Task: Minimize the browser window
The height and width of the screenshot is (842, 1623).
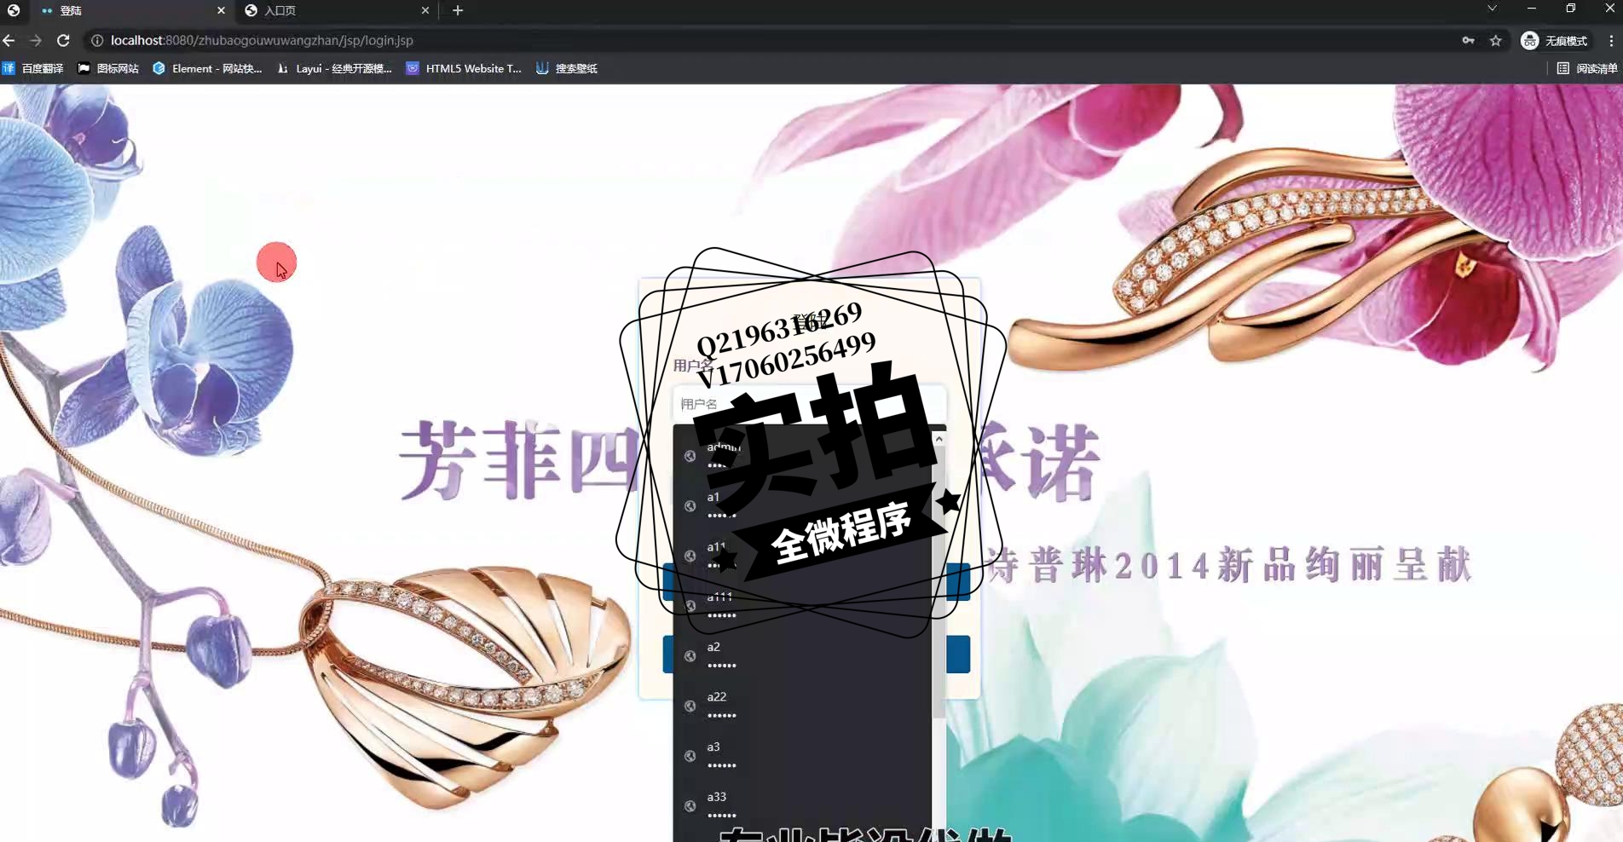Action: (1531, 9)
